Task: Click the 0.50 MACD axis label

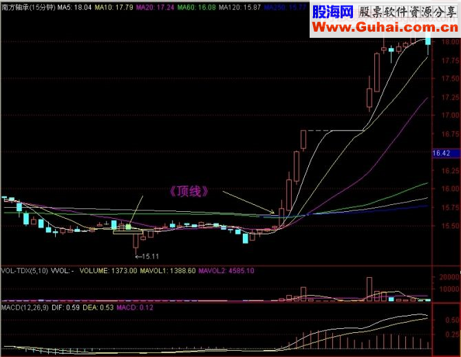Action: 453,320
